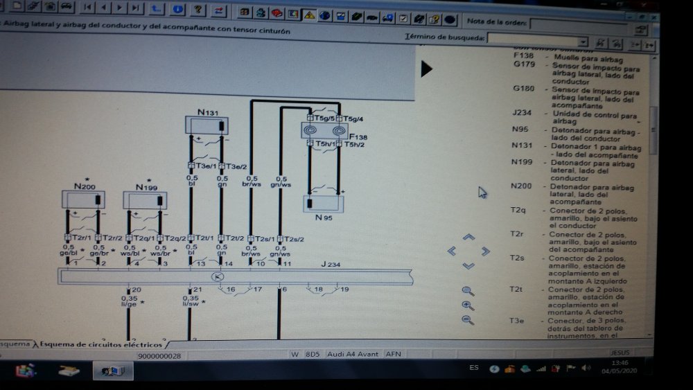This screenshot has height=390, width=693.
Task: Switch to Esquema de circuitos eléctricos tab
Action: click(x=101, y=344)
